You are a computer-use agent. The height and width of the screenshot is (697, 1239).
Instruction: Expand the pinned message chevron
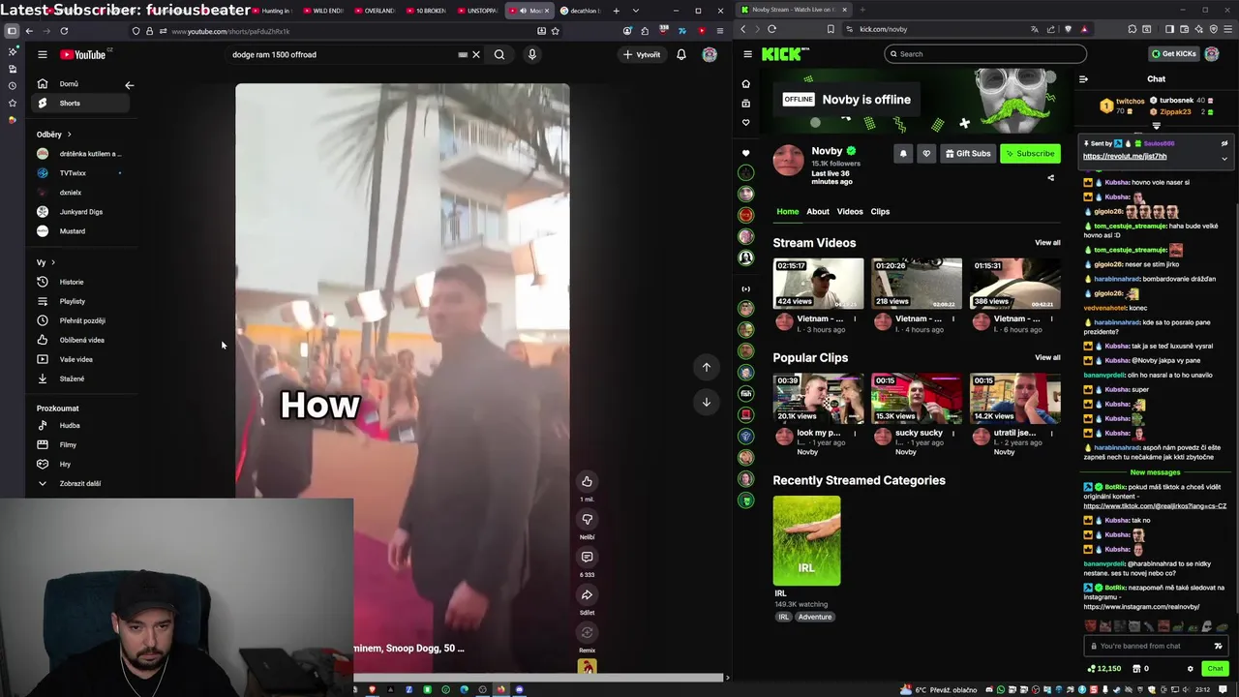pyautogui.click(x=1224, y=158)
